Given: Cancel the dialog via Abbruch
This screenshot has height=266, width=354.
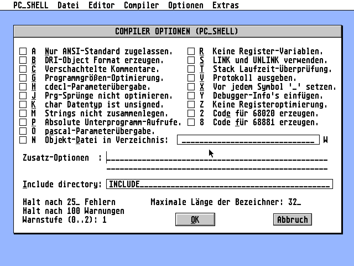Looking at the screenshot, I should (x=292, y=219).
